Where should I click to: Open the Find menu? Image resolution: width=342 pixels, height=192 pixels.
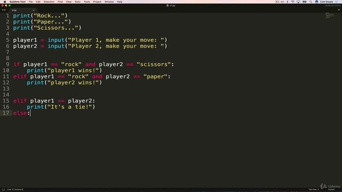click(x=60, y=2)
